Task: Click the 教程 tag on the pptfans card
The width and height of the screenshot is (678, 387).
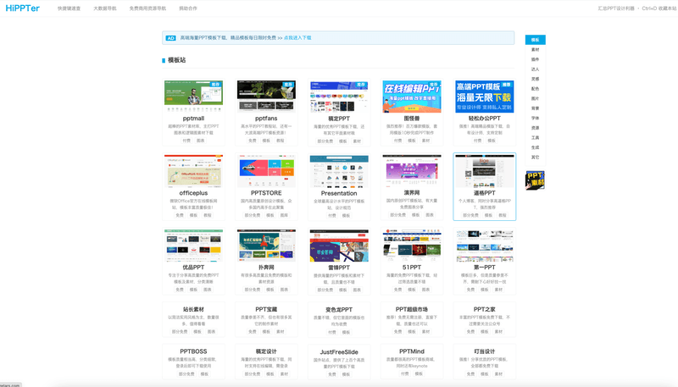Action: point(281,141)
